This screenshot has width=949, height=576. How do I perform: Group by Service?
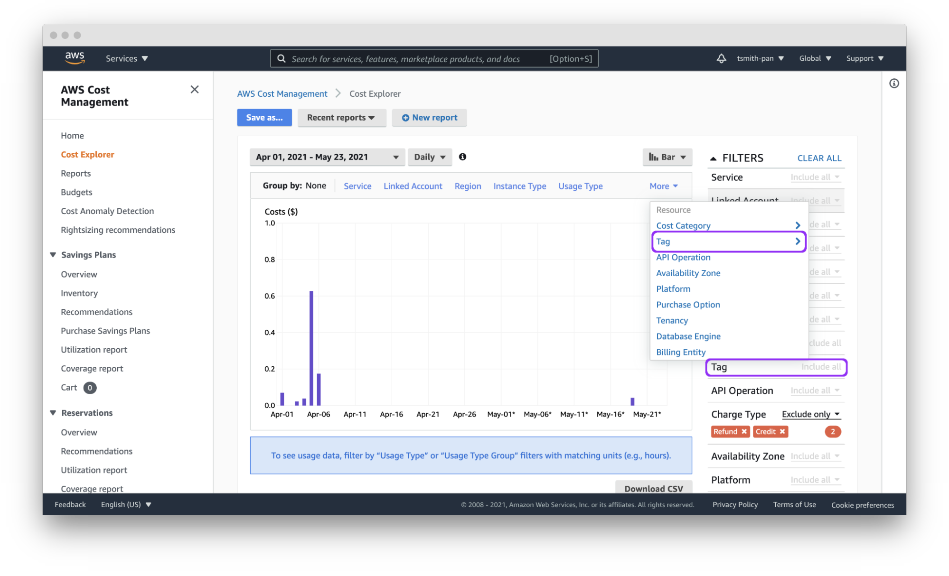point(357,186)
